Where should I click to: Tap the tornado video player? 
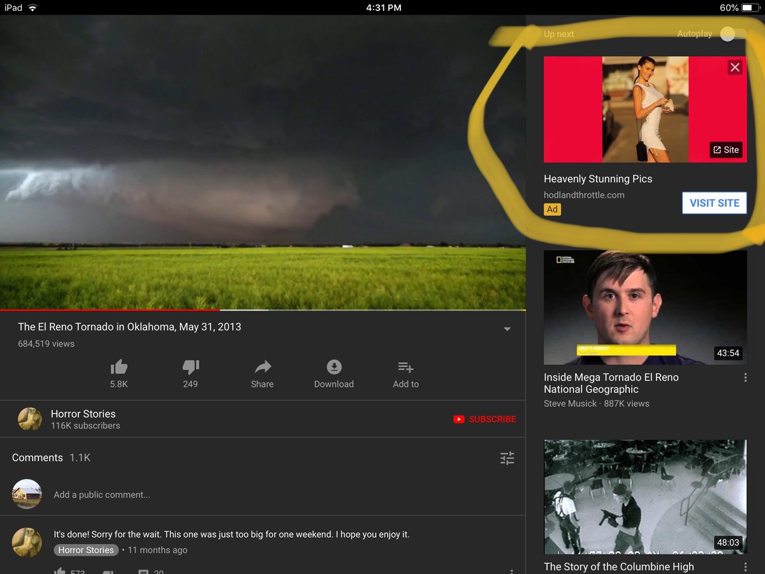click(x=263, y=162)
